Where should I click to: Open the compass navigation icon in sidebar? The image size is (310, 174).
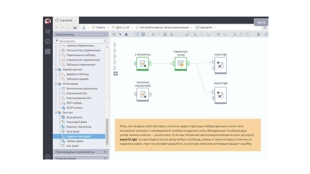pos(48,42)
